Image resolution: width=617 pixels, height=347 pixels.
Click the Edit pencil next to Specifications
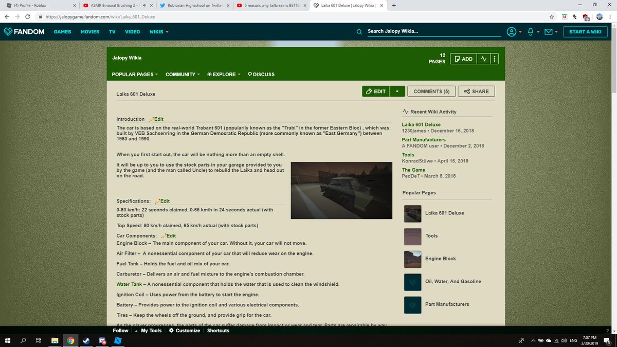pyautogui.click(x=162, y=201)
